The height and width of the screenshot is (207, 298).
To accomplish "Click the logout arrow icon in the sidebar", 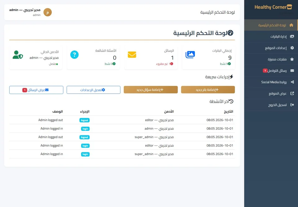I will pyautogui.click(x=292, y=105).
